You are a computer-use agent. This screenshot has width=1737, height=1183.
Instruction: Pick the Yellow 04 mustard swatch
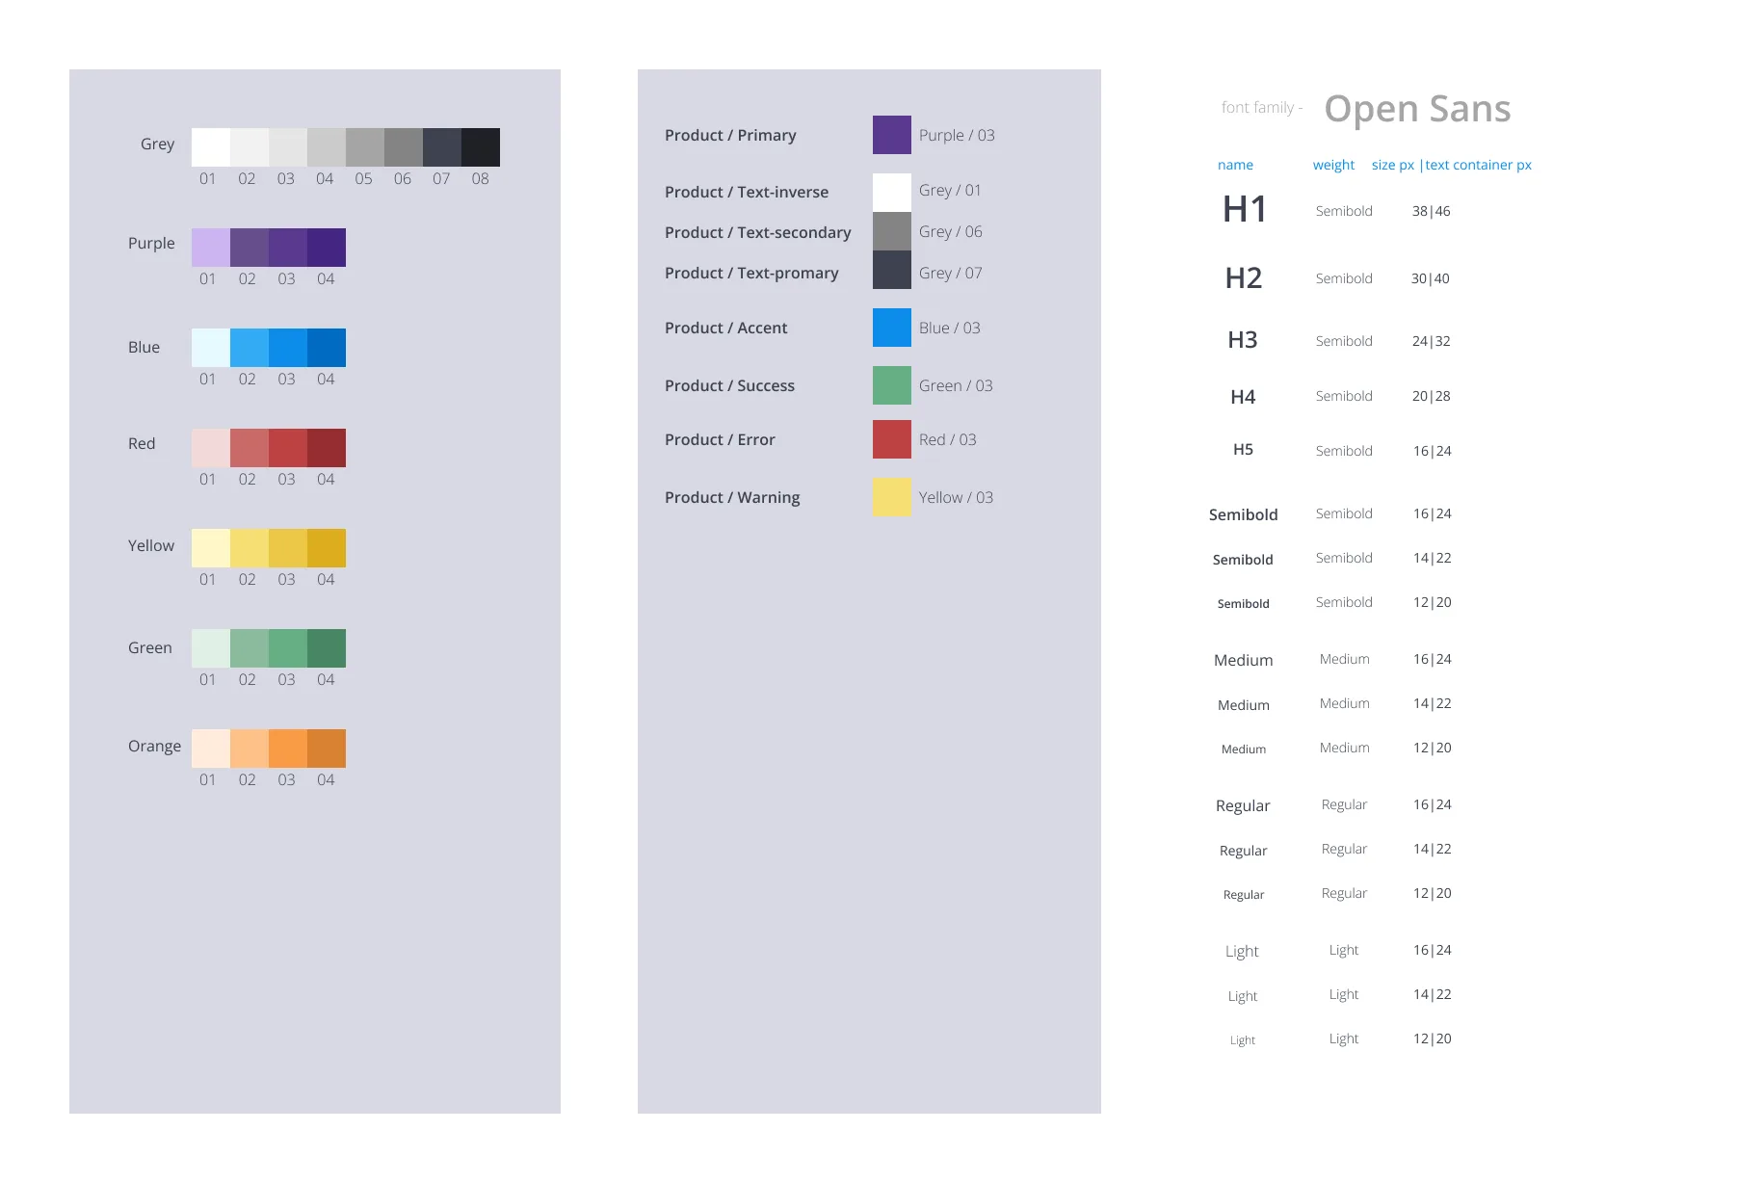click(327, 548)
